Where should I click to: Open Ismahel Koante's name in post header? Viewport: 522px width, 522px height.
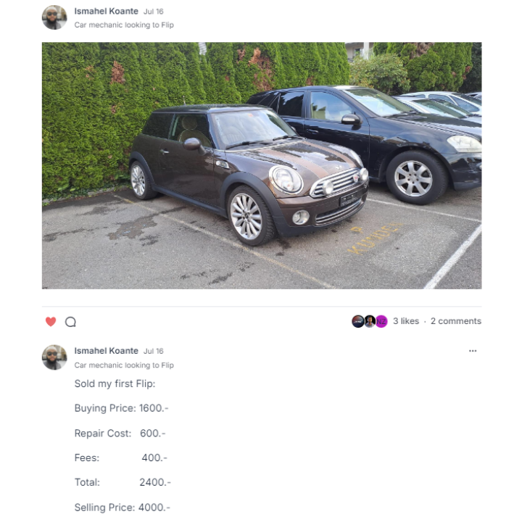click(106, 12)
